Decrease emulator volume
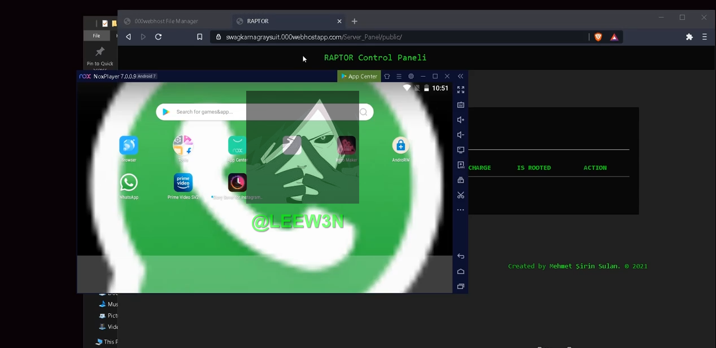The image size is (716, 348). coord(461,135)
